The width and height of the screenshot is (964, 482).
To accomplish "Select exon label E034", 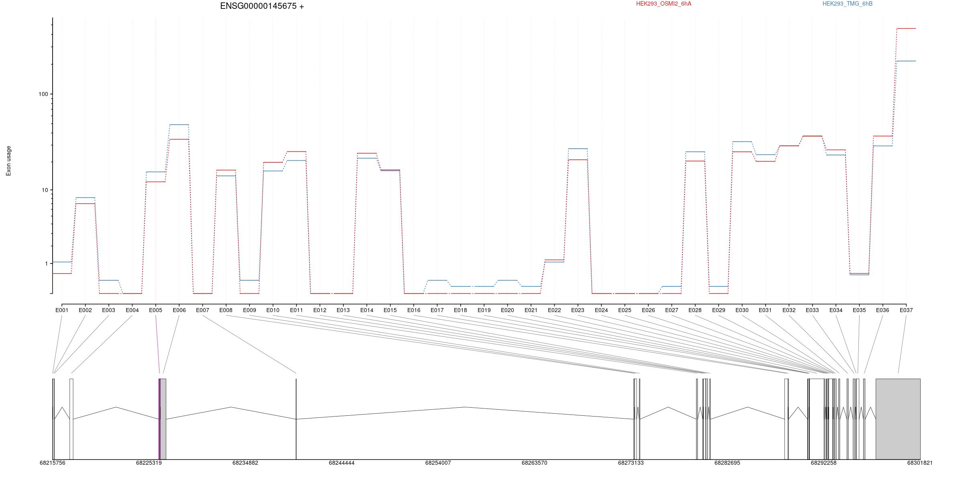I will tap(836, 310).
